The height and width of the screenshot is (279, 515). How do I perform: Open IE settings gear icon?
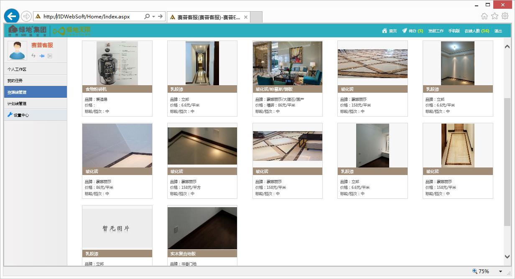tap(505, 16)
